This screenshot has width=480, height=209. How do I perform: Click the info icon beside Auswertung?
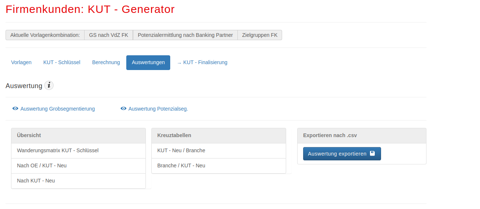49,86
